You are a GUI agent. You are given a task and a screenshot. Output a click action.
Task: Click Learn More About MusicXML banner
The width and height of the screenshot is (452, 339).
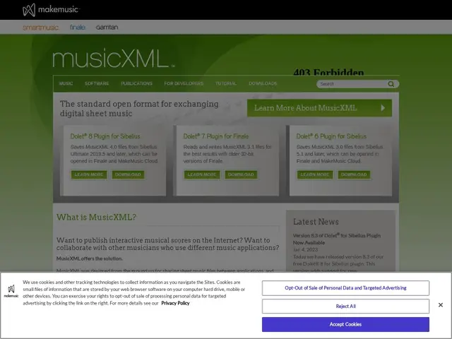(x=319, y=108)
